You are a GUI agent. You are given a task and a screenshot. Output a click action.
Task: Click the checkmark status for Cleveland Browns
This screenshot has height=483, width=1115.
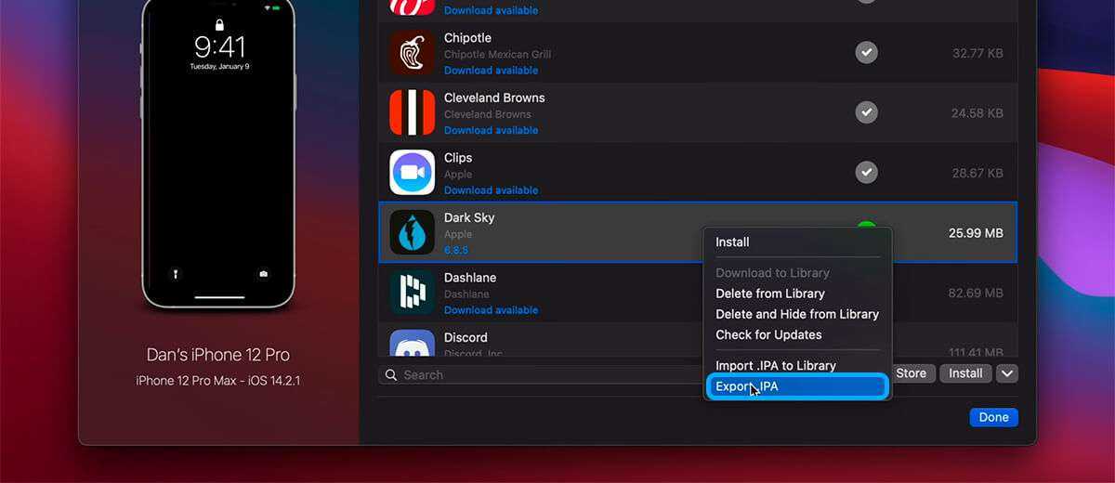[866, 112]
